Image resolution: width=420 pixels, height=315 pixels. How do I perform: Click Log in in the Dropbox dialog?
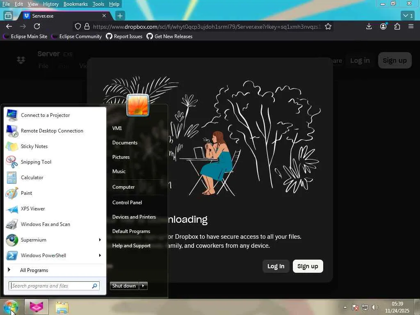pos(276,266)
